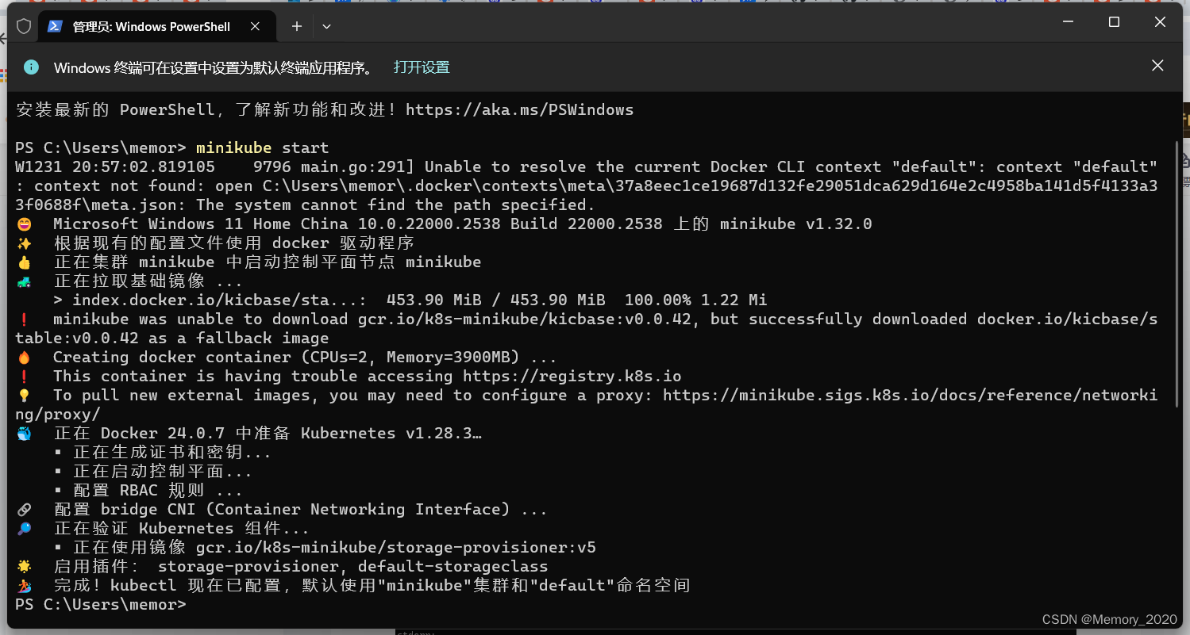Minimize the terminal window
Image resolution: width=1190 pixels, height=635 pixels.
click(1069, 22)
